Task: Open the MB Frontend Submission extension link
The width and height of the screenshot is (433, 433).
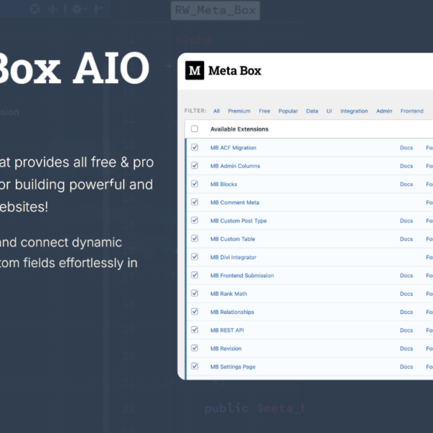Action: [x=242, y=276]
